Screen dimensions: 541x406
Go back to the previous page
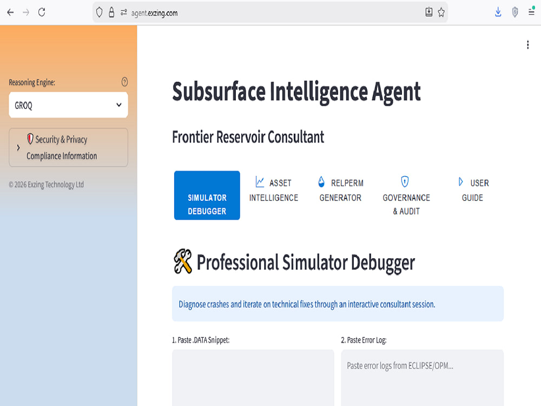tap(10, 13)
